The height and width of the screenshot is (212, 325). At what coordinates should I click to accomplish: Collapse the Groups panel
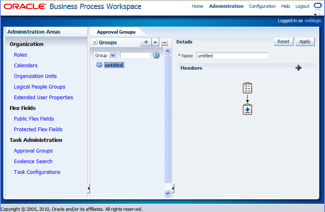95,42
